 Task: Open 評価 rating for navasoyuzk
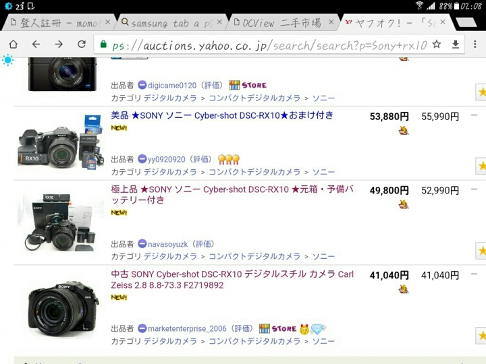(x=203, y=244)
